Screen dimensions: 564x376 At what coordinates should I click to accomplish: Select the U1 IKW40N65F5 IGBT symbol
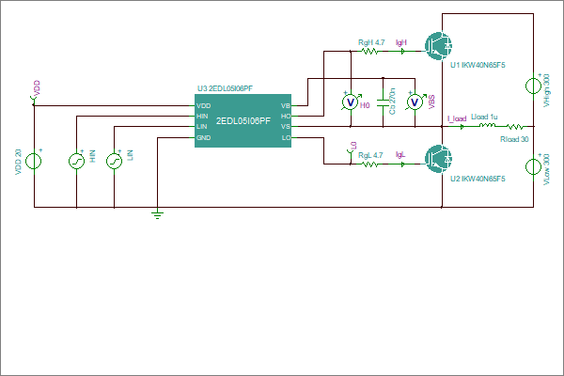coord(438,46)
